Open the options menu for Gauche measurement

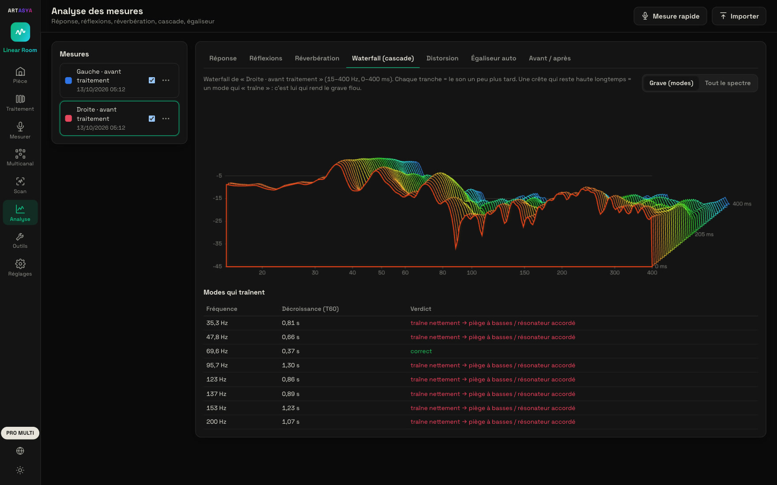click(166, 80)
